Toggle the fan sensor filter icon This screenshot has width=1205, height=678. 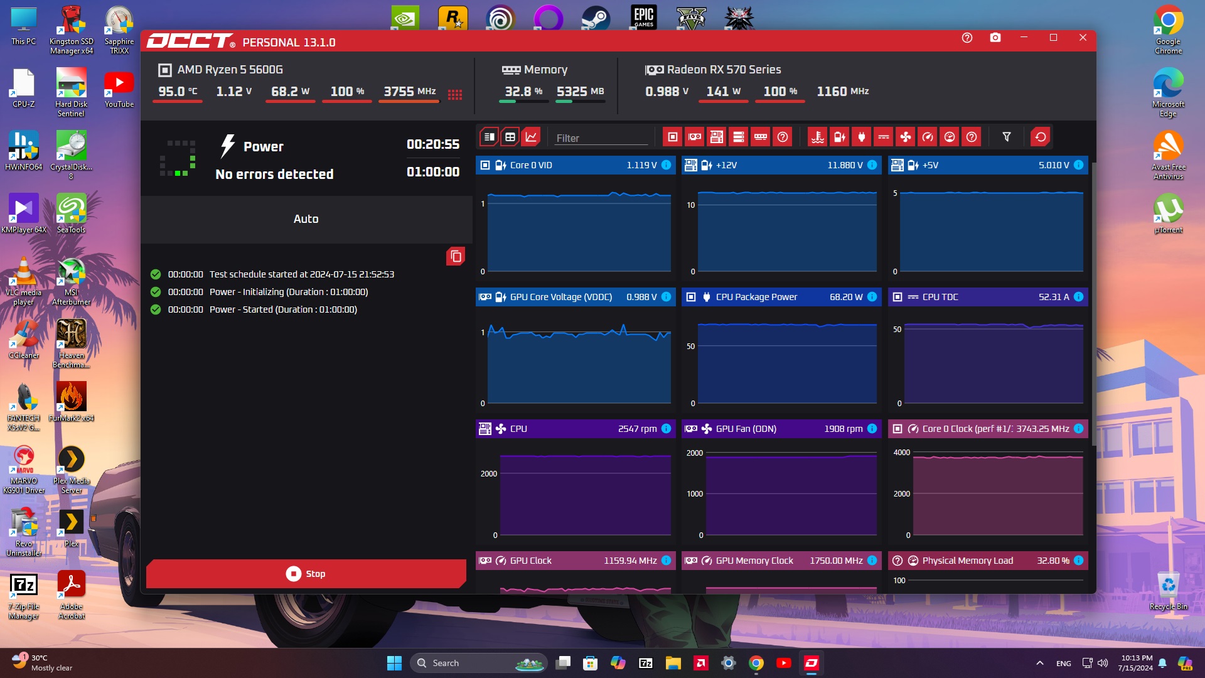(905, 137)
